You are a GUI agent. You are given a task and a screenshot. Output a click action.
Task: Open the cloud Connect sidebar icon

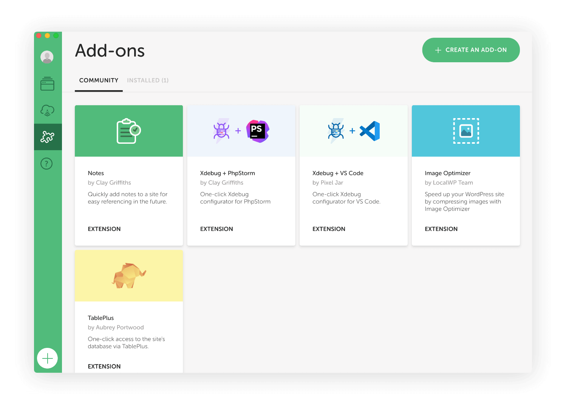click(x=47, y=111)
